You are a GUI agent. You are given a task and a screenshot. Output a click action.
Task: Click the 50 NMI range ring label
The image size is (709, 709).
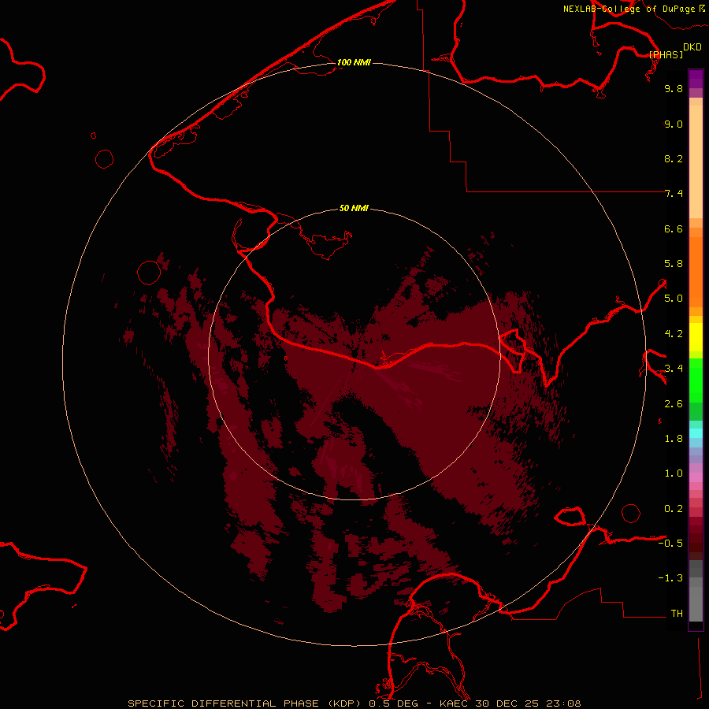click(354, 208)
